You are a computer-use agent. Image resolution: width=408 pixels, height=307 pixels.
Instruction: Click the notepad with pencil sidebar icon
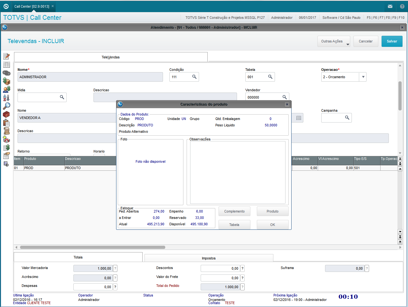point(6,56)
